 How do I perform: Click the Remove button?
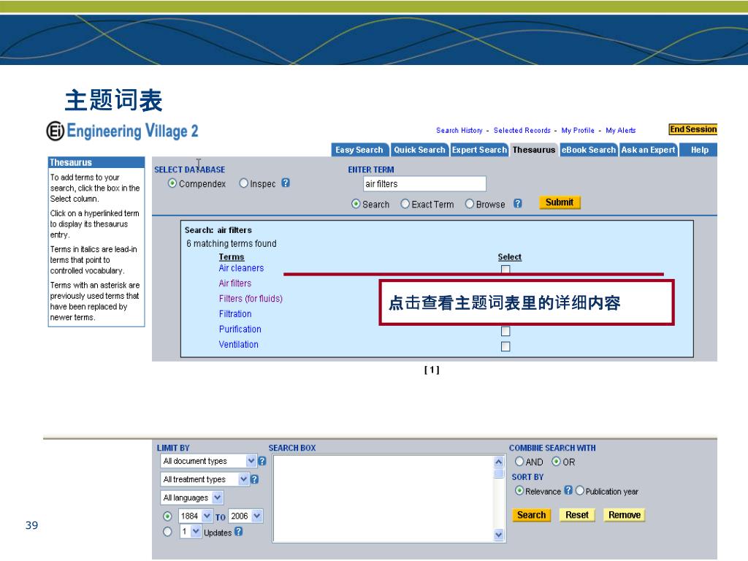tap(625, 515)
